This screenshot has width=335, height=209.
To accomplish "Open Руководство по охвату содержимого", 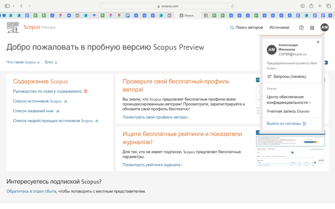I will pos(50,91).
